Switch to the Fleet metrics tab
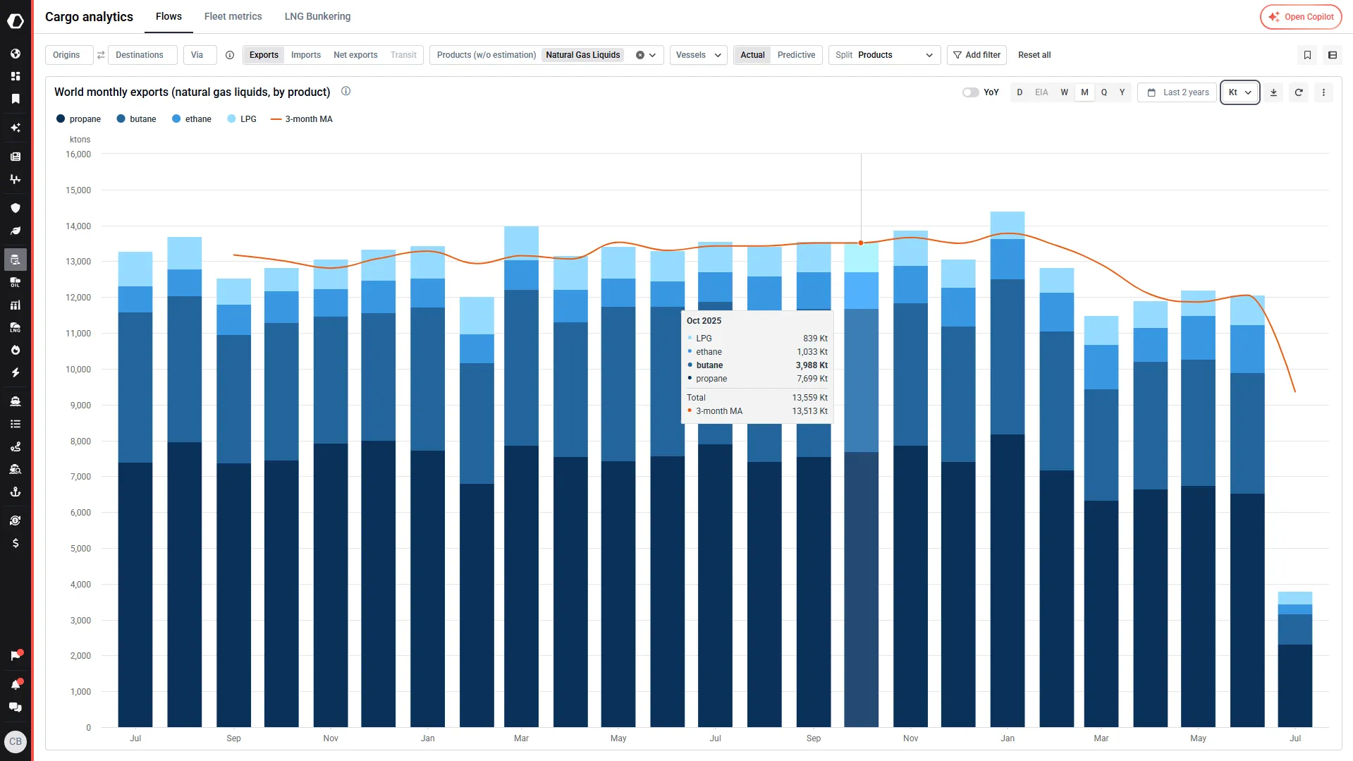This screenshot has height=761, width=1353. coord(233,16)
